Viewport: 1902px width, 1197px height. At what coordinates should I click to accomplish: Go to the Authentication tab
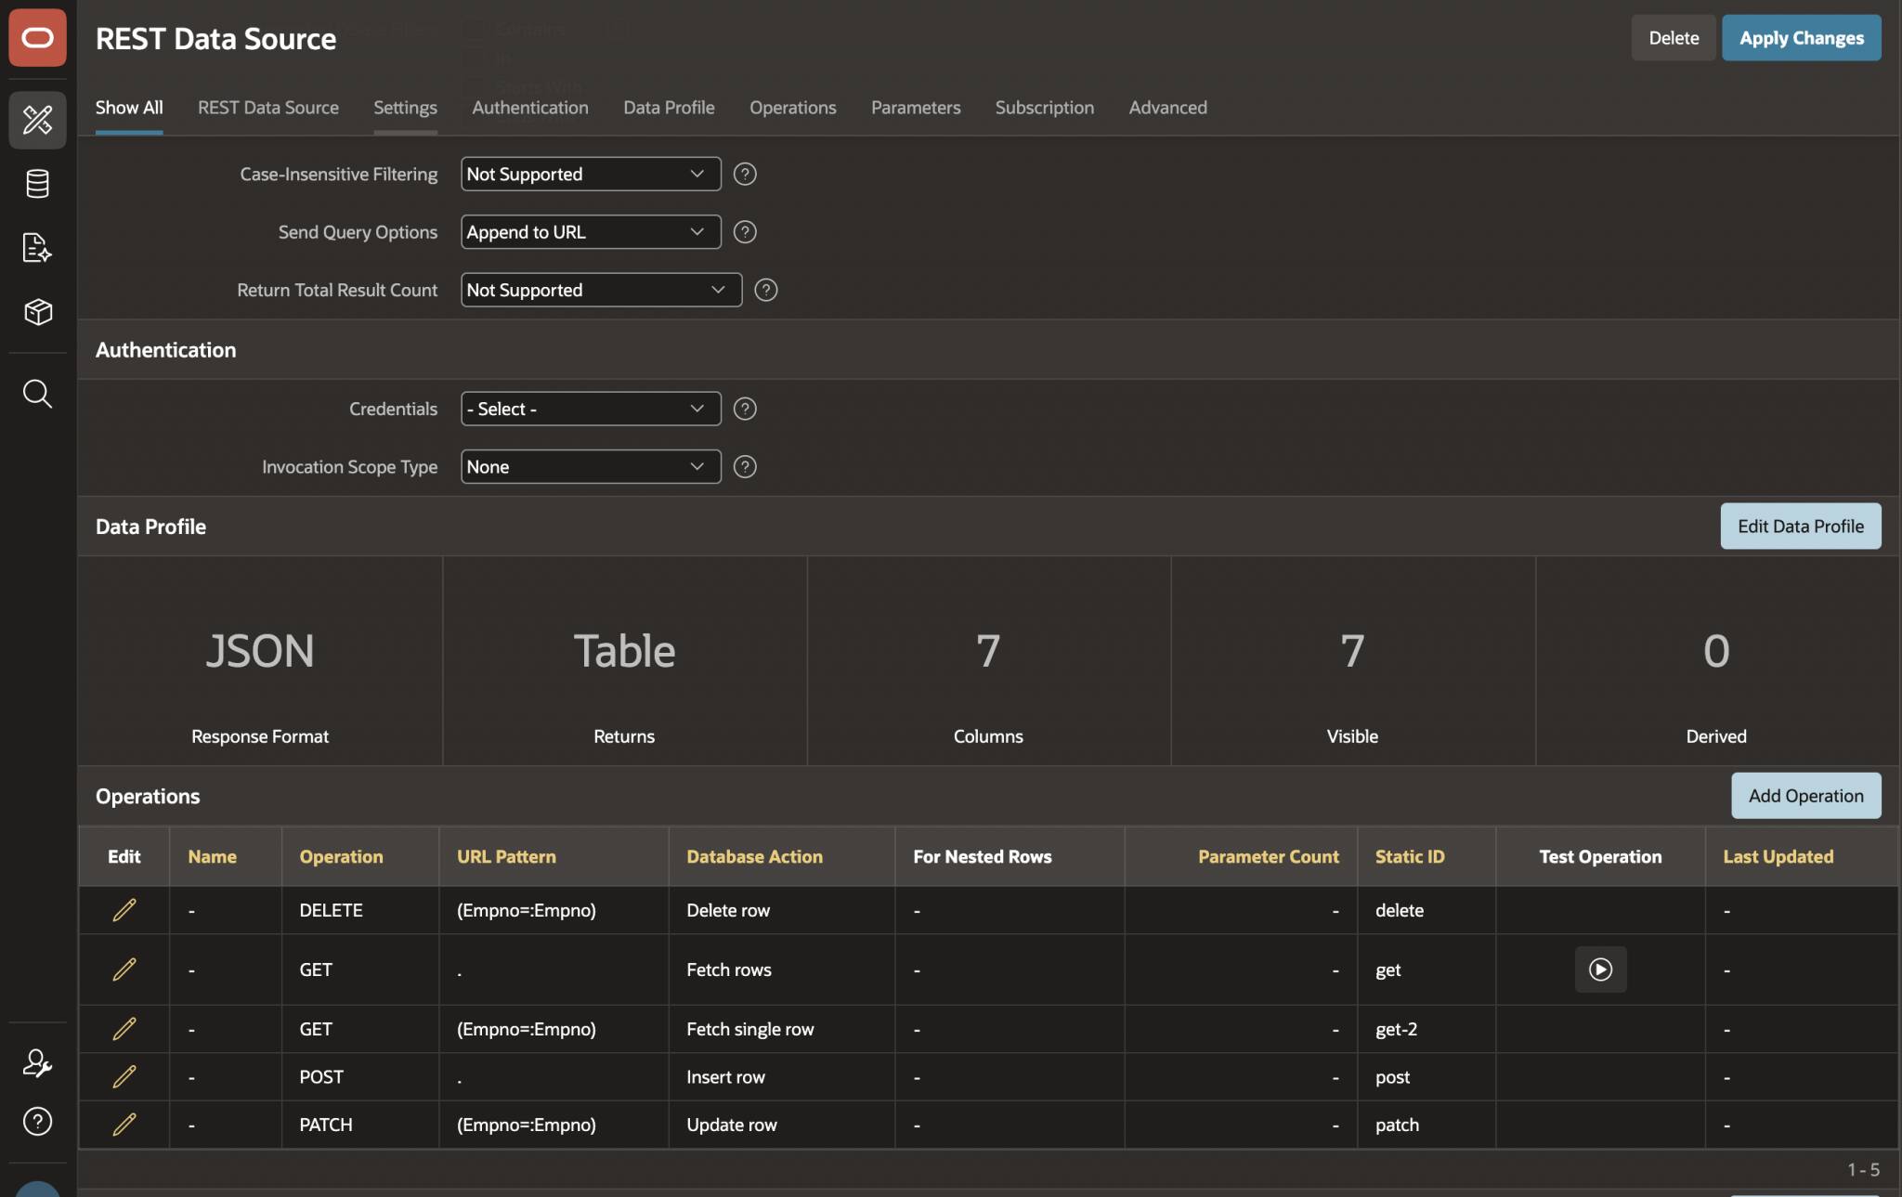click(x=530, y=108)
